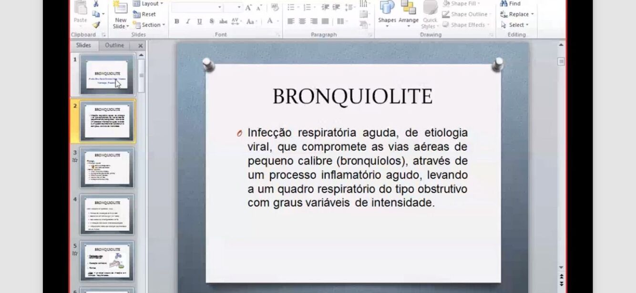The height and width of the screenshot is (293, 636).
Task: Open Line Spacing options
Action: point(350,8)
